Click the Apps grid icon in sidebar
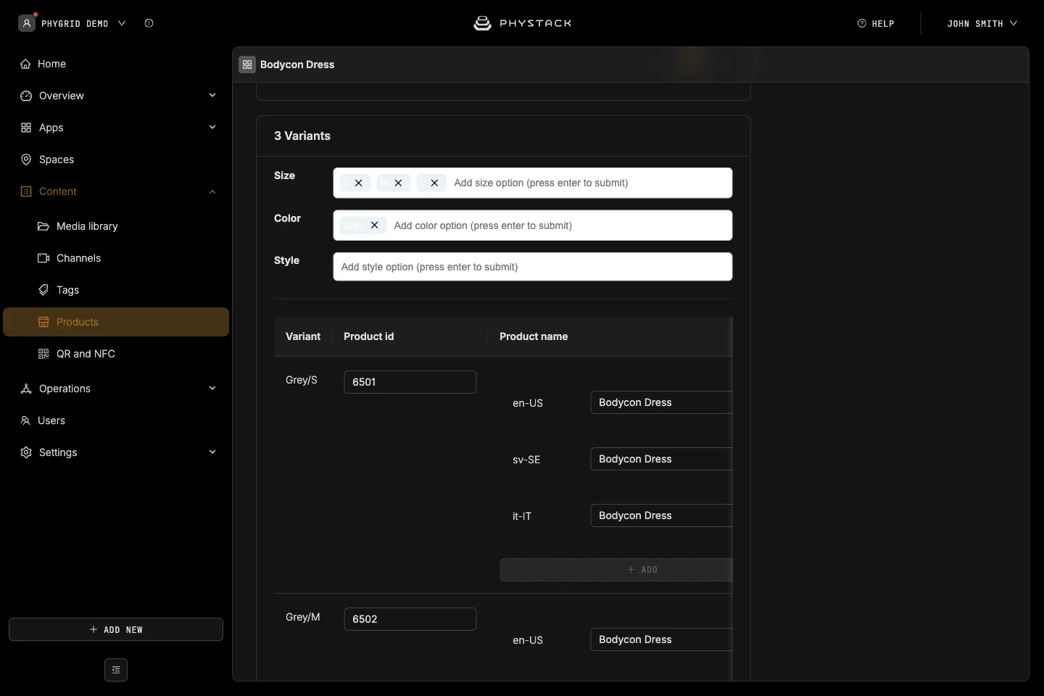 pos(26,128)
